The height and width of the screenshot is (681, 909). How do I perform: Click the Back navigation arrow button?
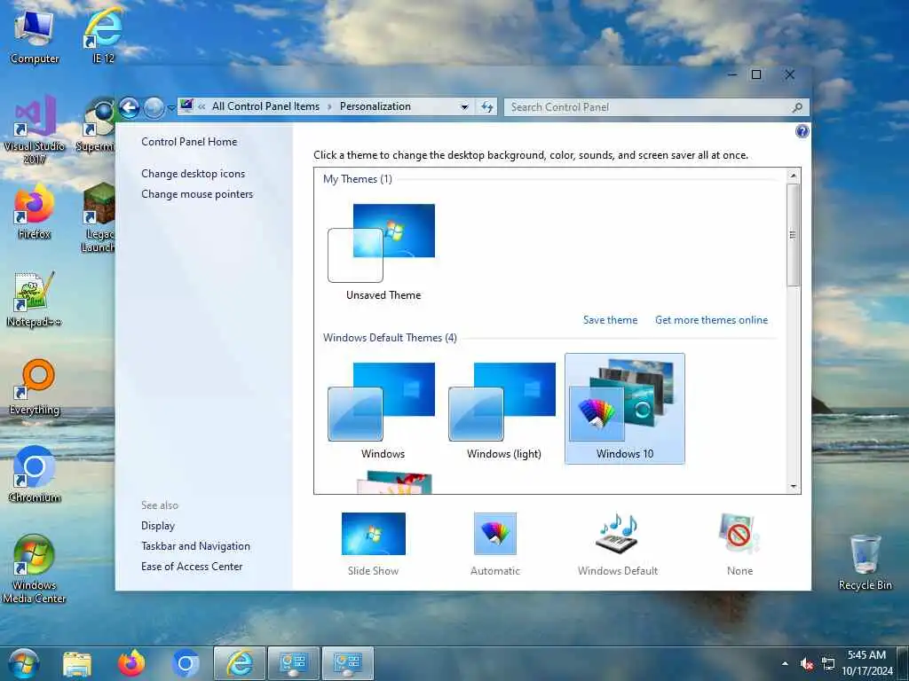pos(130,107)
